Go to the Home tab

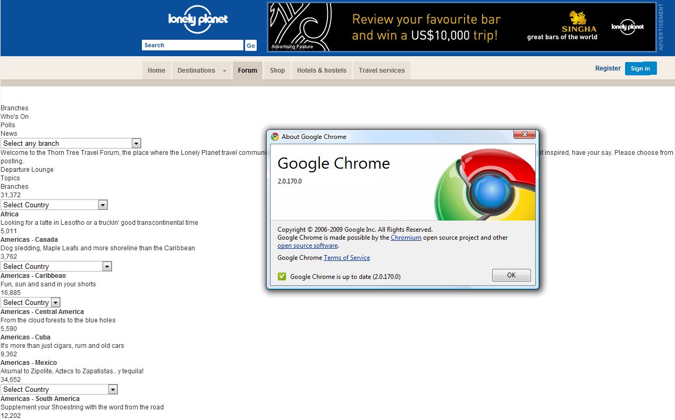pos(156,71)
